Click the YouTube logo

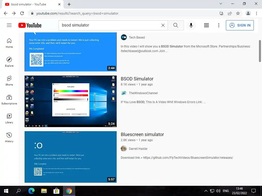click(30, 25)
